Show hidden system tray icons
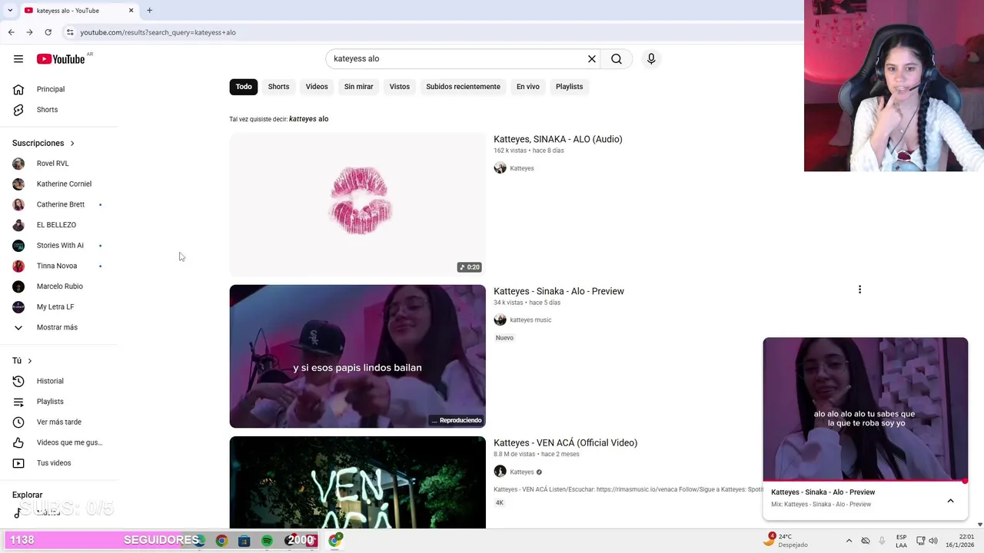 point(849,541)
